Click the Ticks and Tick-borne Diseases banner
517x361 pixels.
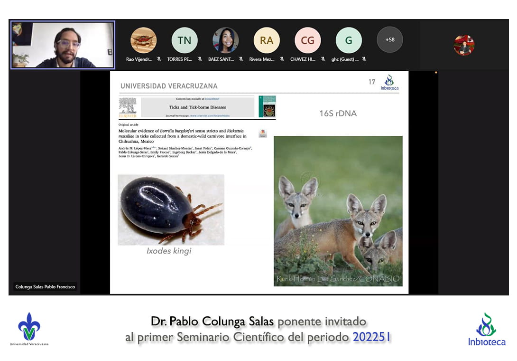pos(197,107)
